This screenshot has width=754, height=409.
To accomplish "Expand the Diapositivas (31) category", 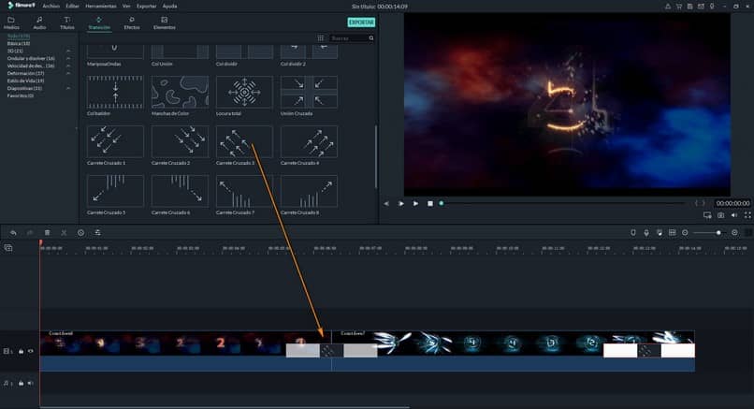I will 24,89.
